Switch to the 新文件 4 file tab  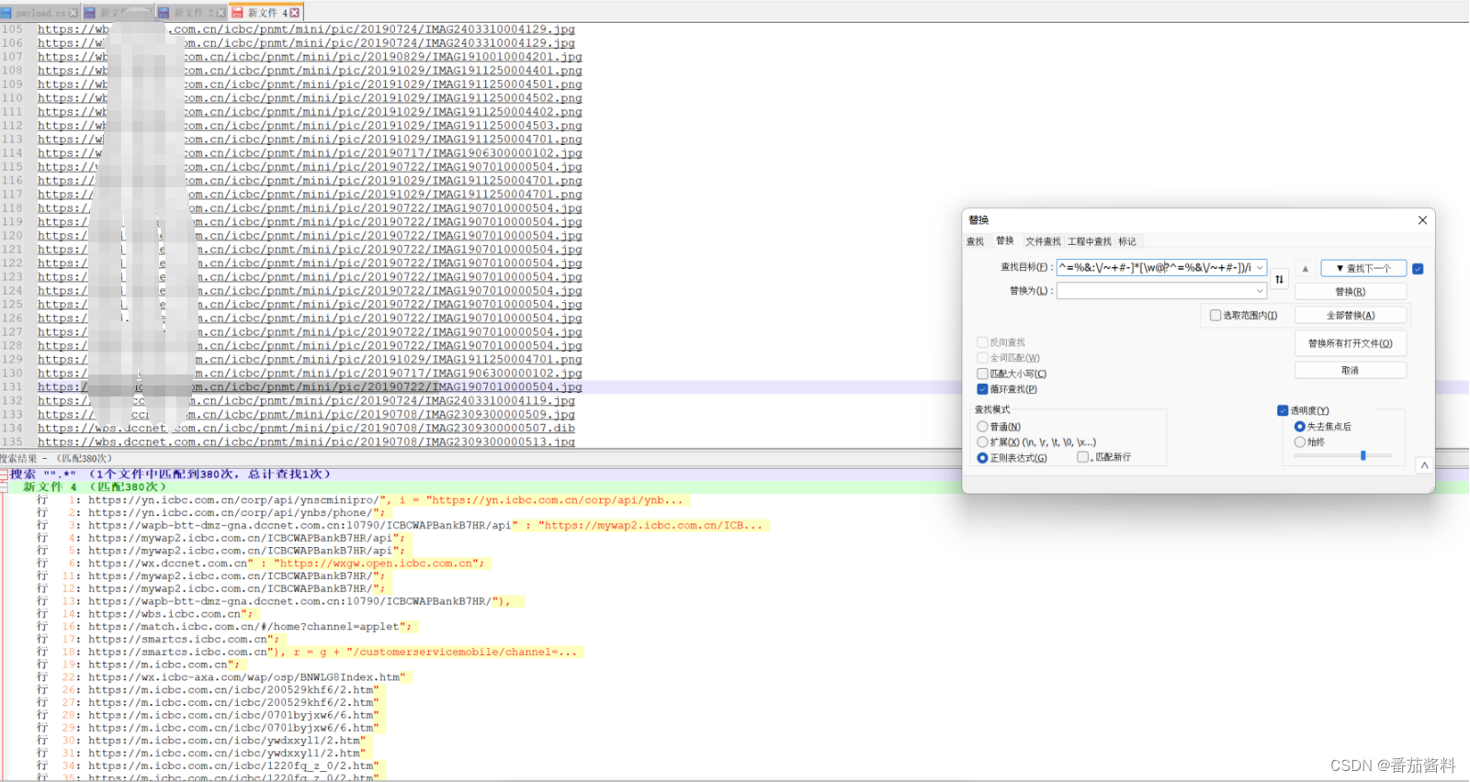point(266,13)
